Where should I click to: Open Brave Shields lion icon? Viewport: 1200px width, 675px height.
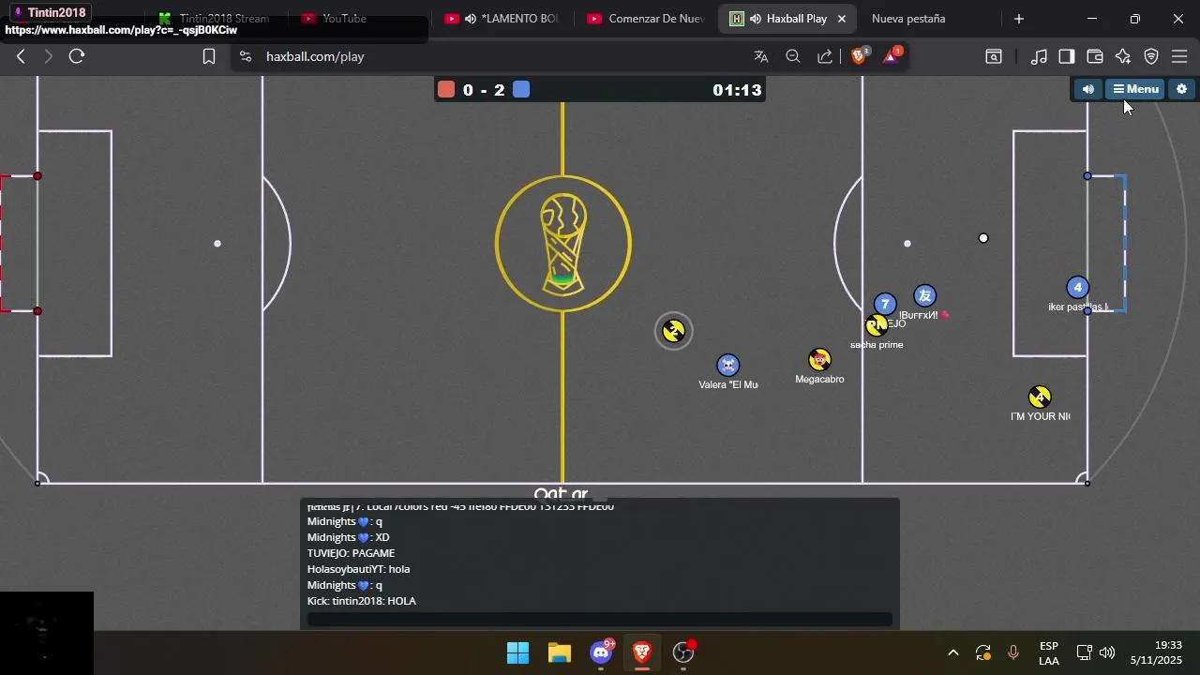(859, 56)
